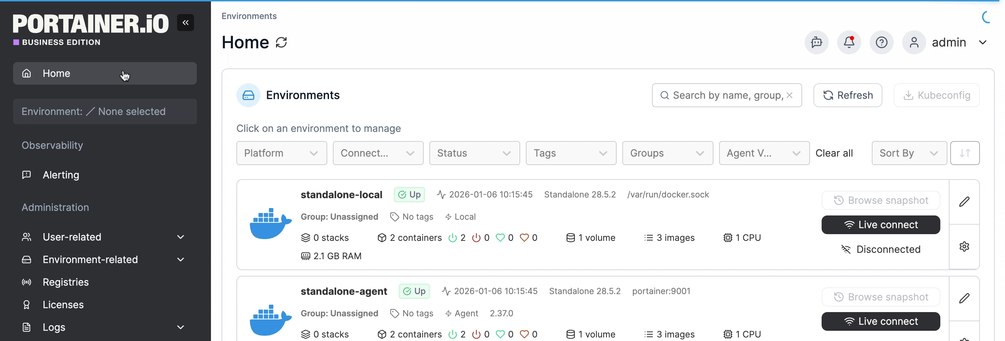Image resolution: width=1005 pixels, height=341 pixels.
Task: Clear the search field with X icon
Action: 789,95
